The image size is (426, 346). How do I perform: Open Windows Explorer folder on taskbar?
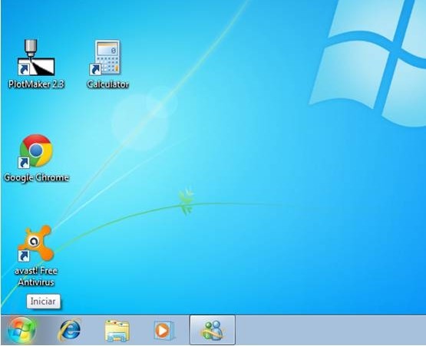click(117, 331)
